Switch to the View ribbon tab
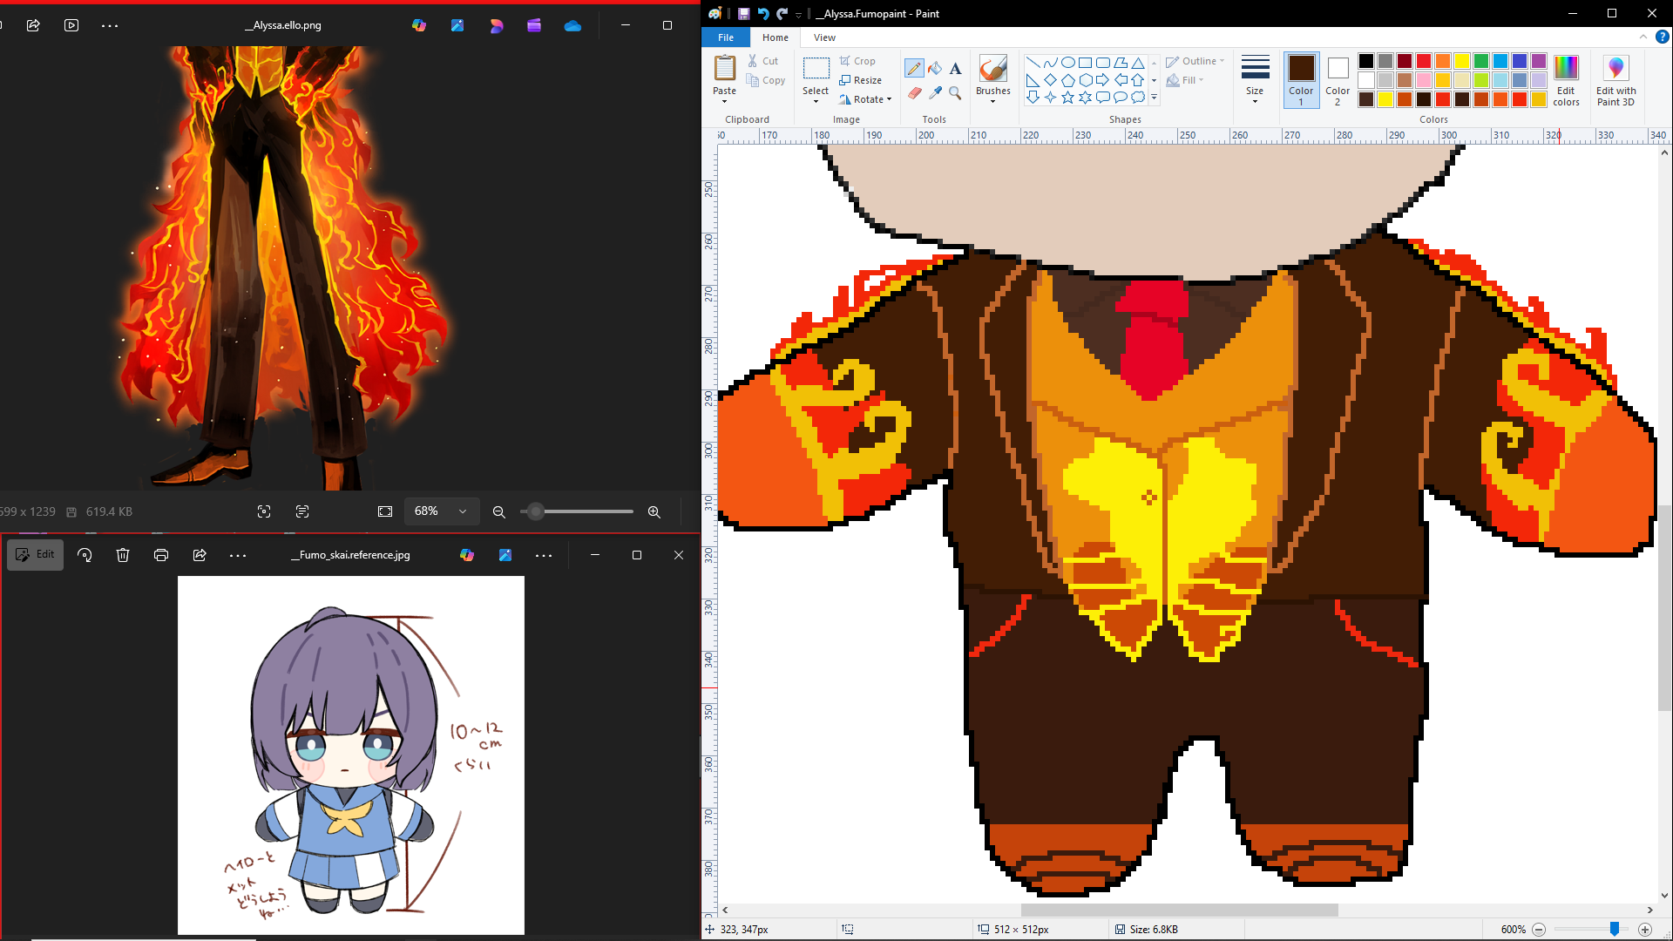The height and width of the screenshot is (941, 1673). 824,37
